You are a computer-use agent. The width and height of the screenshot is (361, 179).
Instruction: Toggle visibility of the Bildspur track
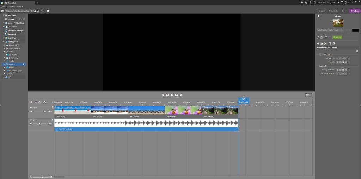[x=31, y=112]
